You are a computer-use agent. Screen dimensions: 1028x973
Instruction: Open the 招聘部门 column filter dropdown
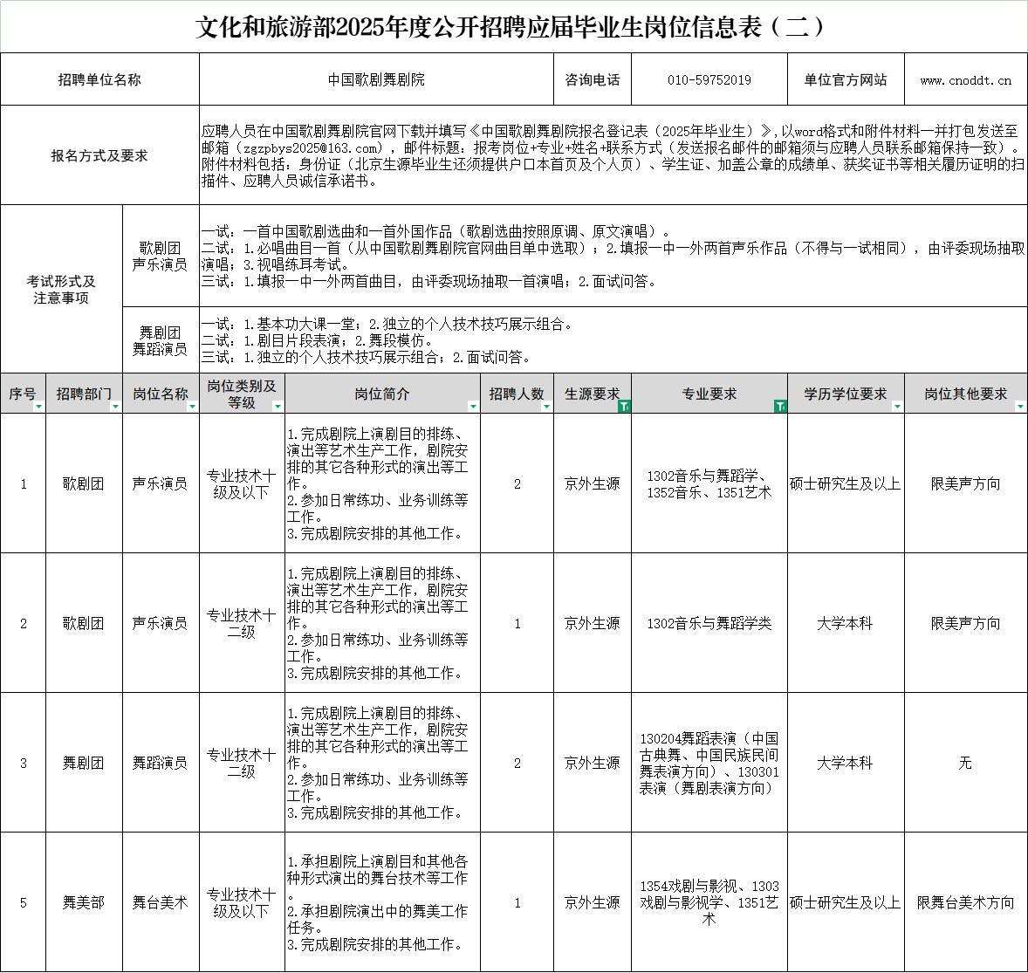[x=115, y=407]
